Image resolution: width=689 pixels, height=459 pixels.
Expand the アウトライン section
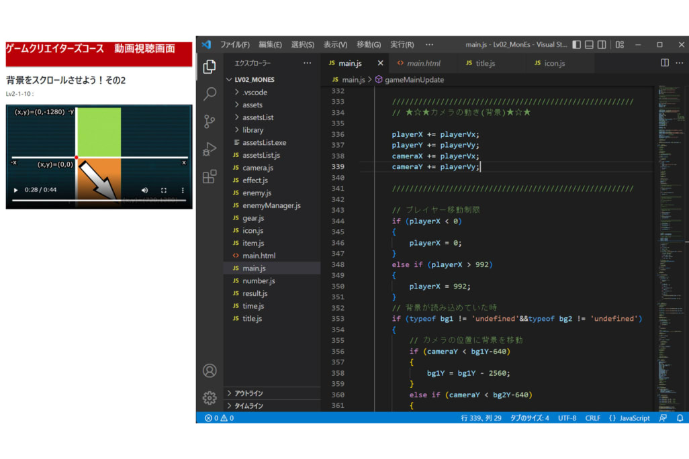(x=248, y=393)
